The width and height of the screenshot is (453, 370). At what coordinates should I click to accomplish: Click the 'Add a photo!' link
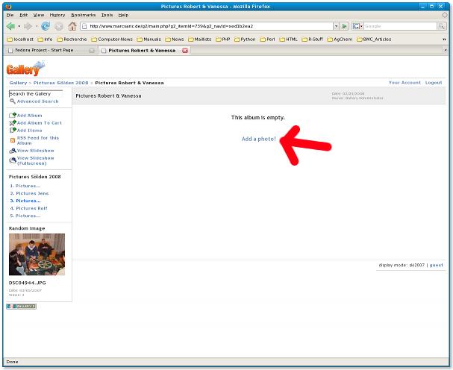tap(258, 139)
